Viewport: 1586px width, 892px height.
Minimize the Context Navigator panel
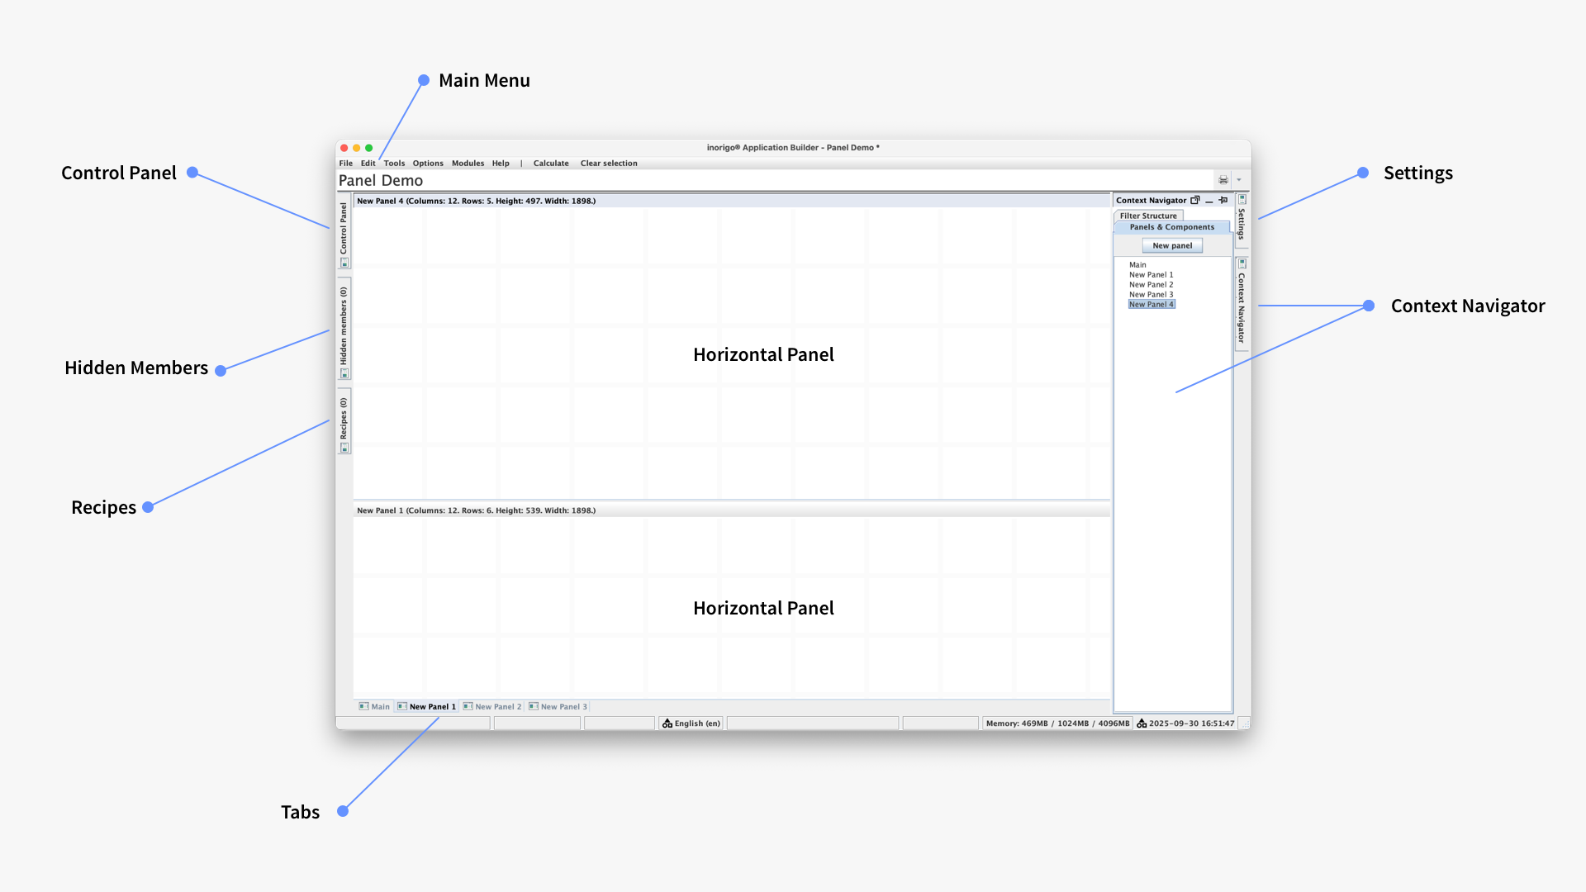point(1209,200)
